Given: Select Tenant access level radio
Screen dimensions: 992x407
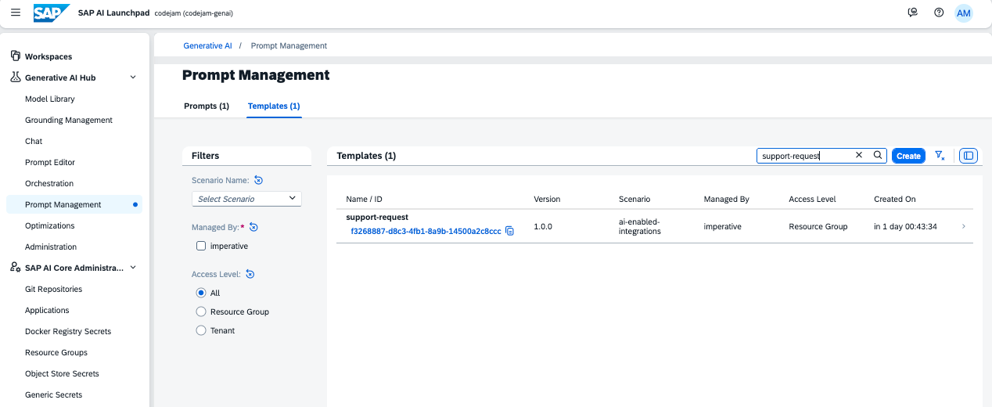Looking at the screenshot, I should (x=201, y=330).
